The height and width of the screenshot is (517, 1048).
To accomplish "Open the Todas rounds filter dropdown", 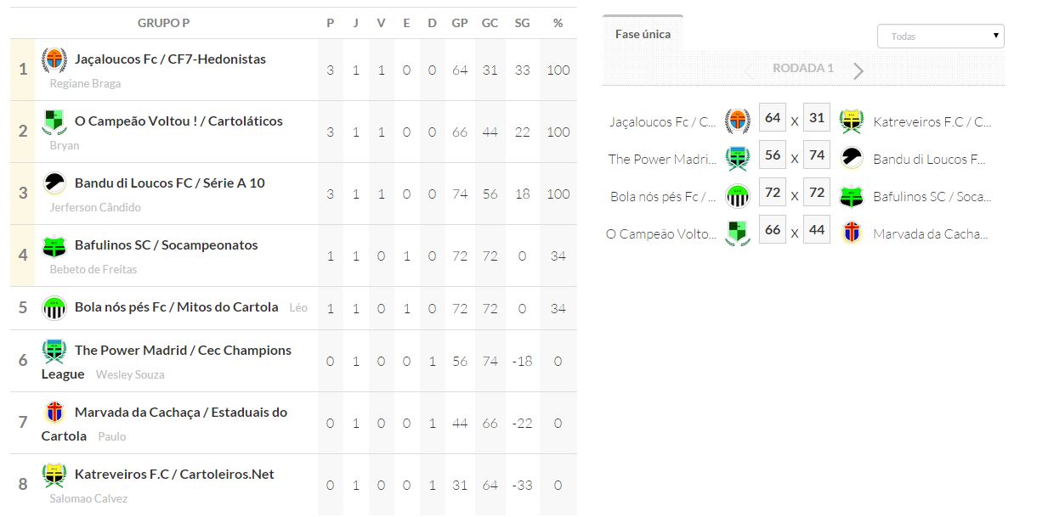I will pos(940,37).
